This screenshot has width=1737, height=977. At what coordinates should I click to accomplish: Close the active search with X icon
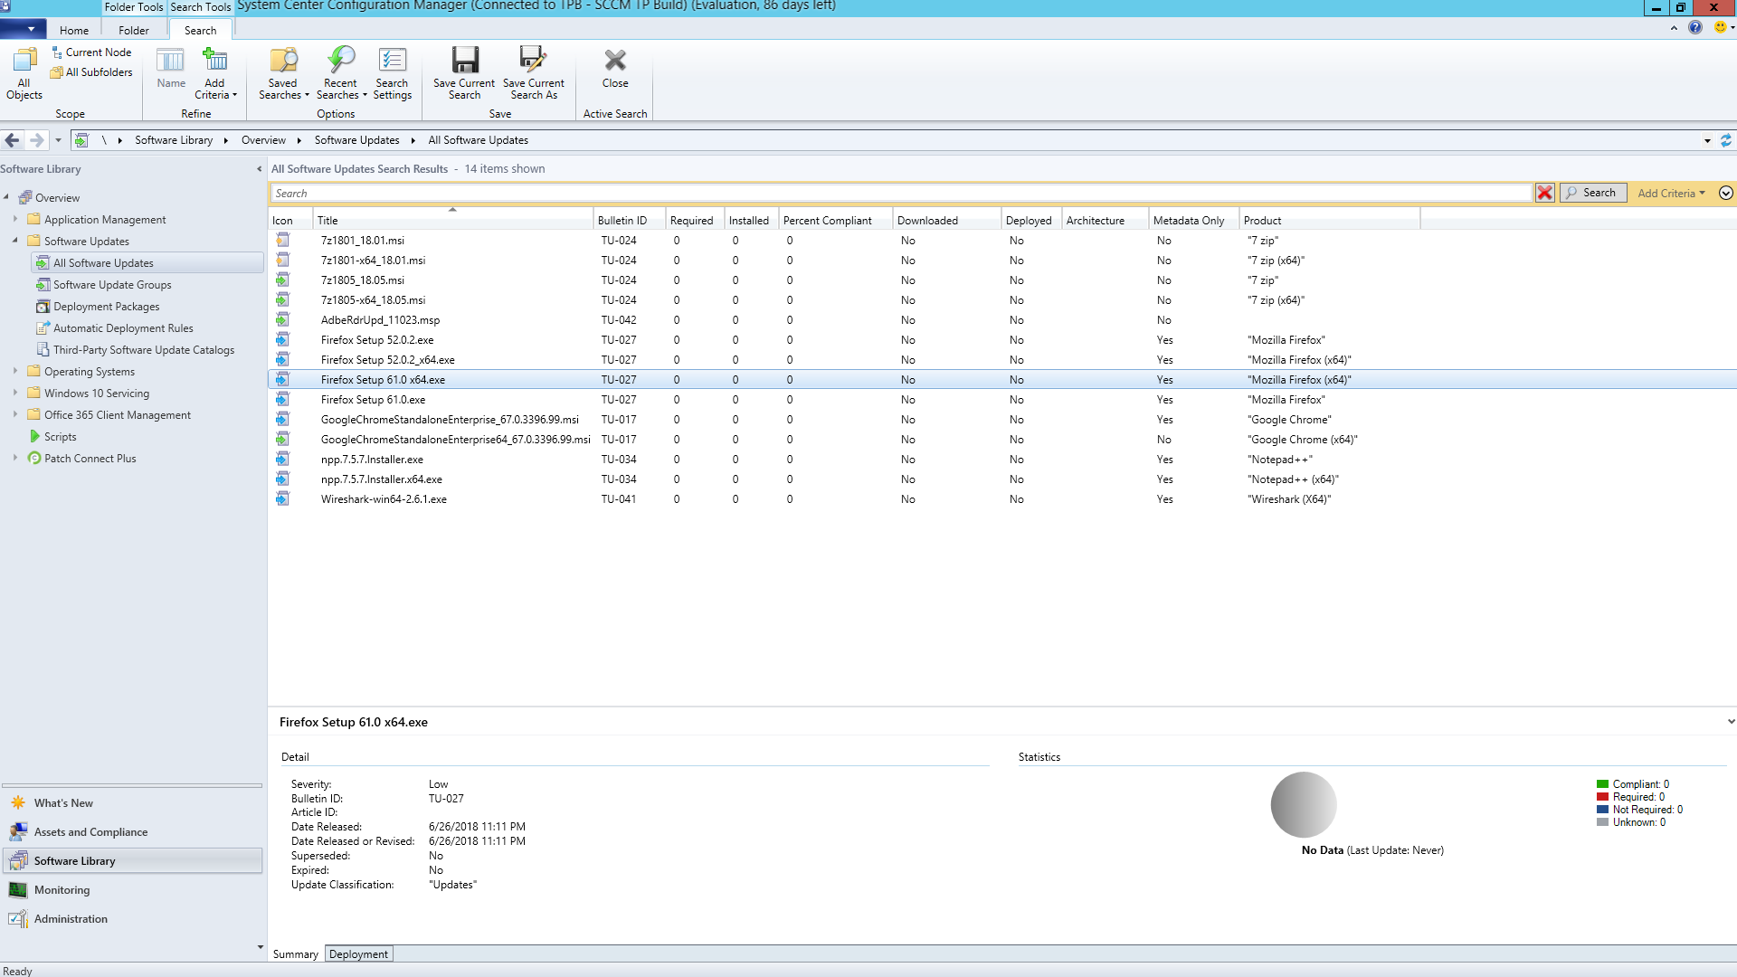point(615,61)
